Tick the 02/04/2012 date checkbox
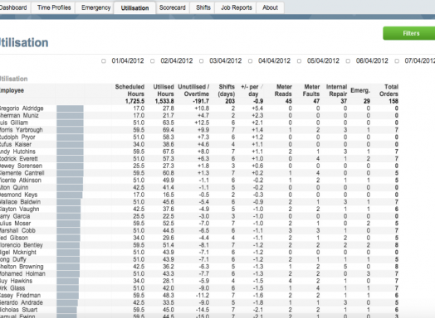This screenshot has width=435, height=318. coord(152,61)
